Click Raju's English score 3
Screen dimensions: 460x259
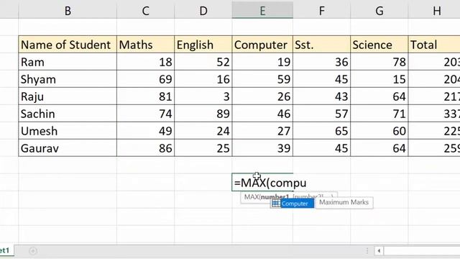(203, 96)
